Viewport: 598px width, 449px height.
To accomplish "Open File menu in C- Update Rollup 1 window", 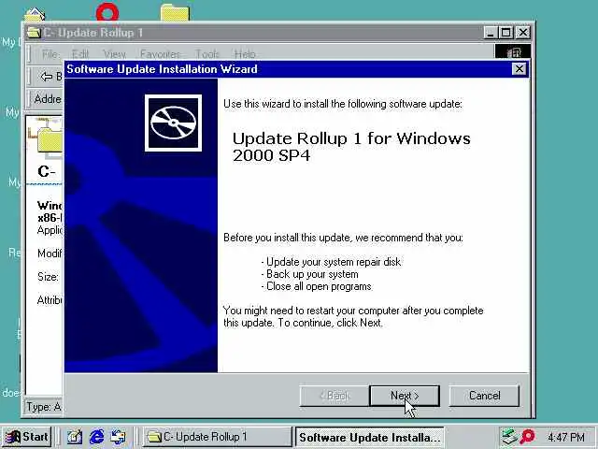I will tap(50, 54).
